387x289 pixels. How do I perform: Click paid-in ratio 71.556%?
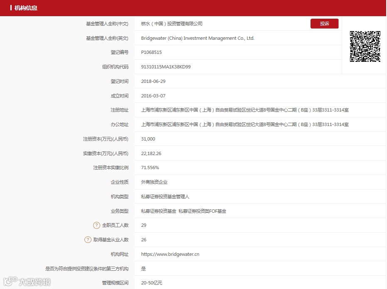pos(150,168)
